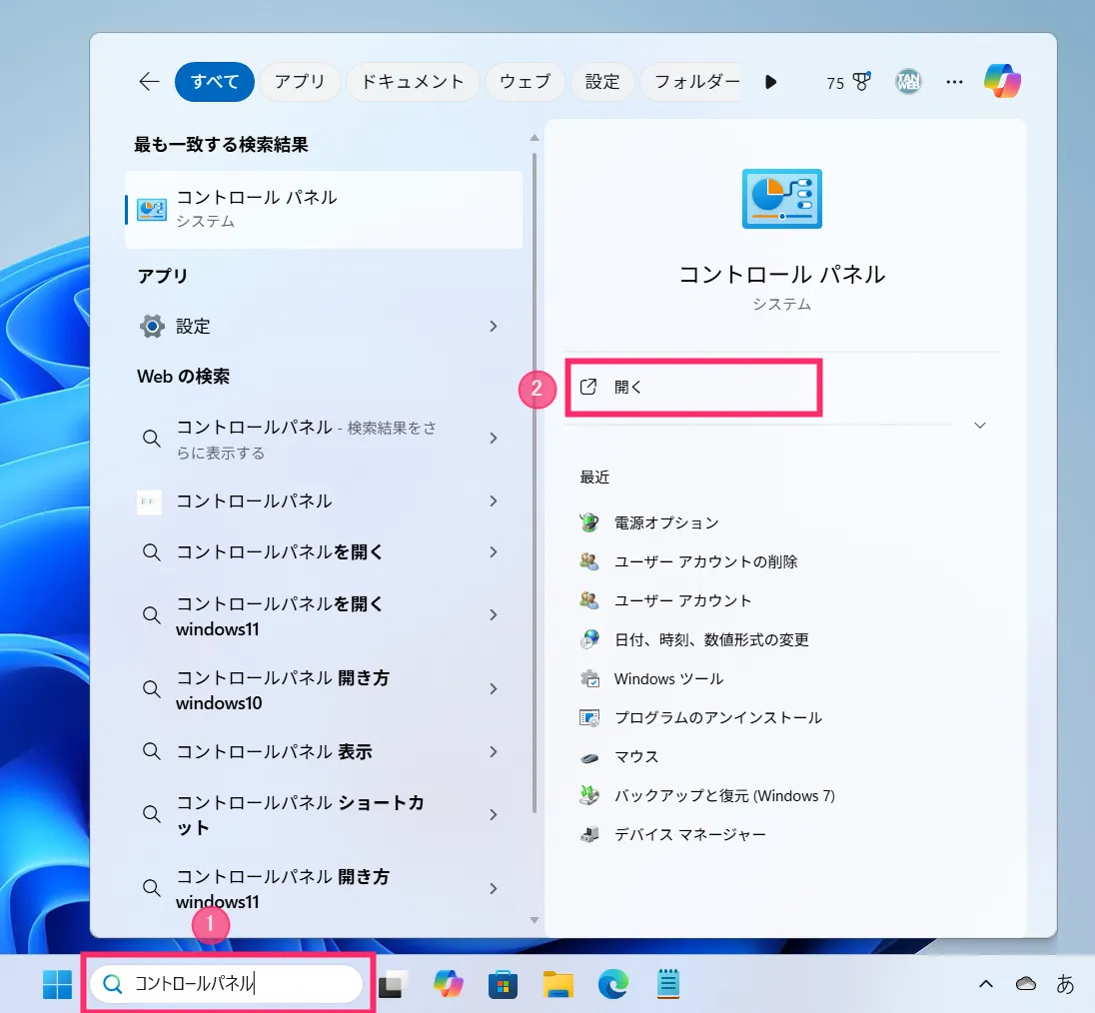Click the バックアップと復元 icon
This screenshot has width=1095, height=1013.
(589, 795)
